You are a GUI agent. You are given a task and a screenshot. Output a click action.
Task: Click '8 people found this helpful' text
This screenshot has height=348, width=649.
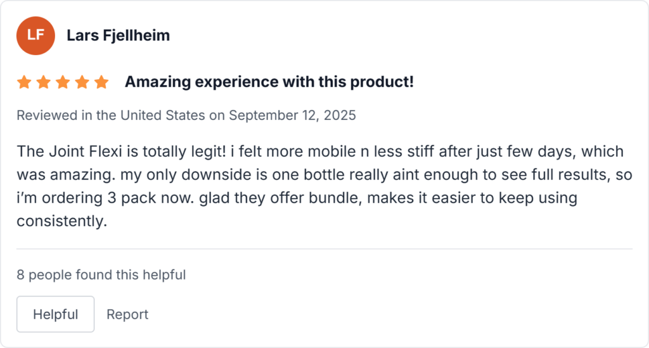tap(101, 275)
